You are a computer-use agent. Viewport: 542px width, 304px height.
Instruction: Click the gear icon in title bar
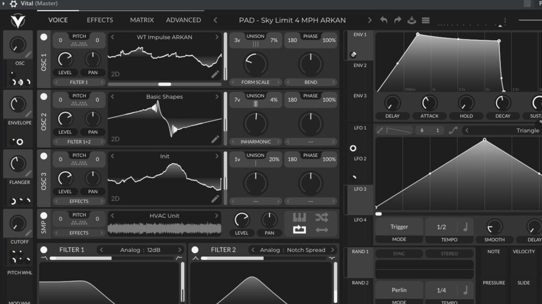pos(13,4)
